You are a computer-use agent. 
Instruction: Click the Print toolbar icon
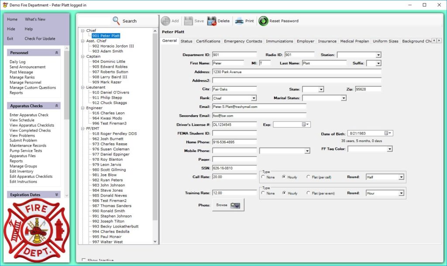point(239,21)
